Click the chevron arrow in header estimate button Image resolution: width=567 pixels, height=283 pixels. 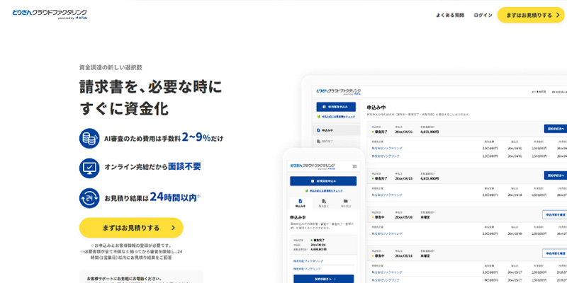click(x=558, y=15)
